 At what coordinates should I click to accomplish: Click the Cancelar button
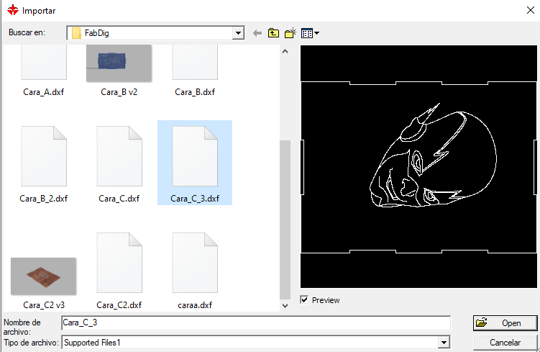click(505, 343)
